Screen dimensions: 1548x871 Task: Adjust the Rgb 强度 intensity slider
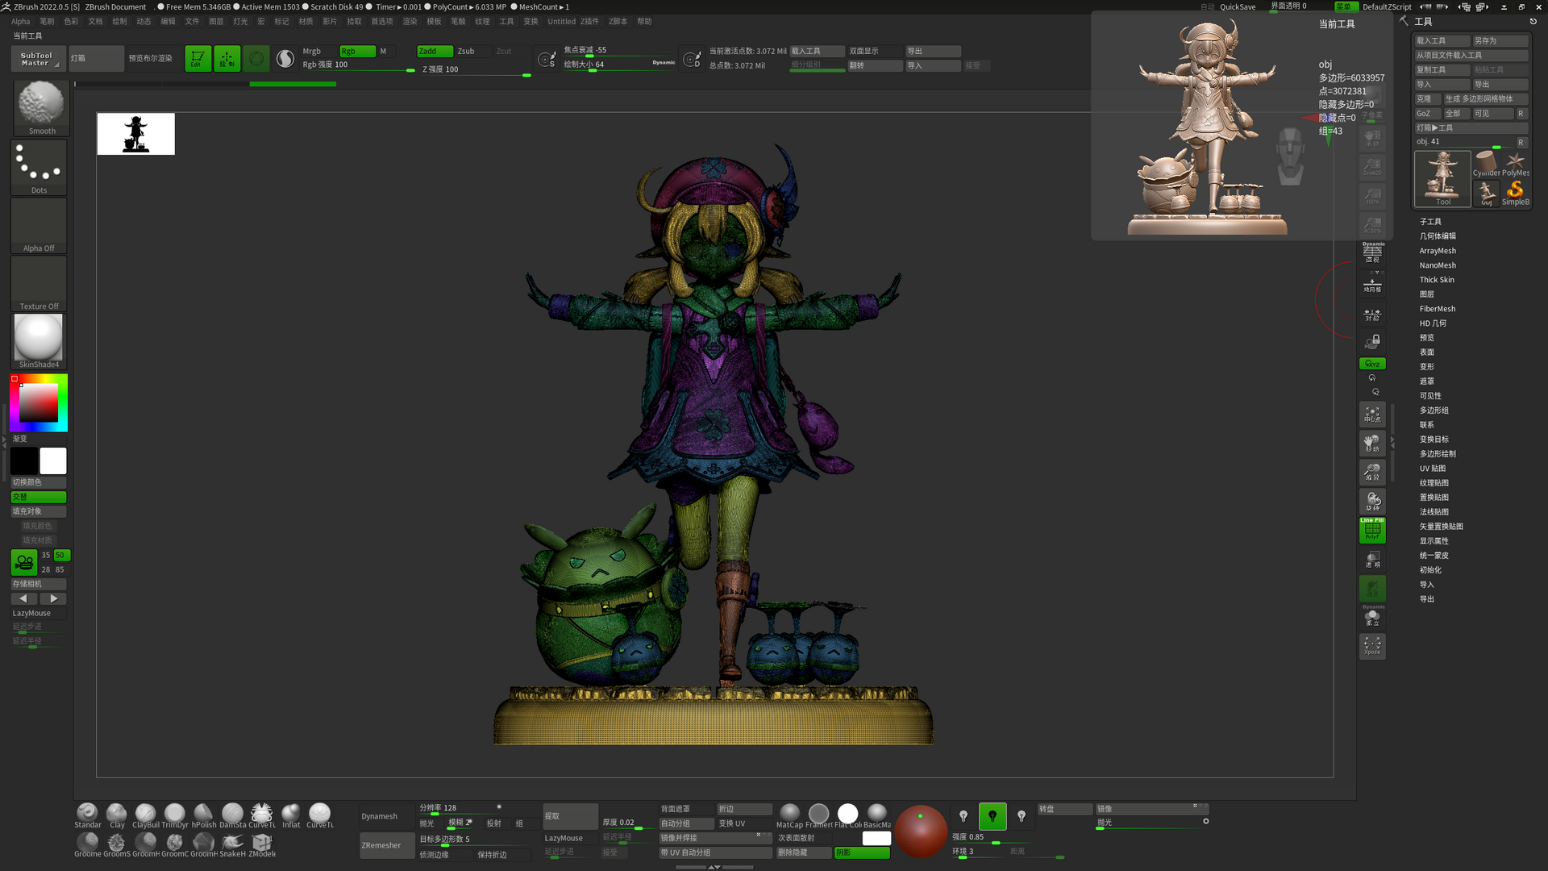[x=359, y=65]
